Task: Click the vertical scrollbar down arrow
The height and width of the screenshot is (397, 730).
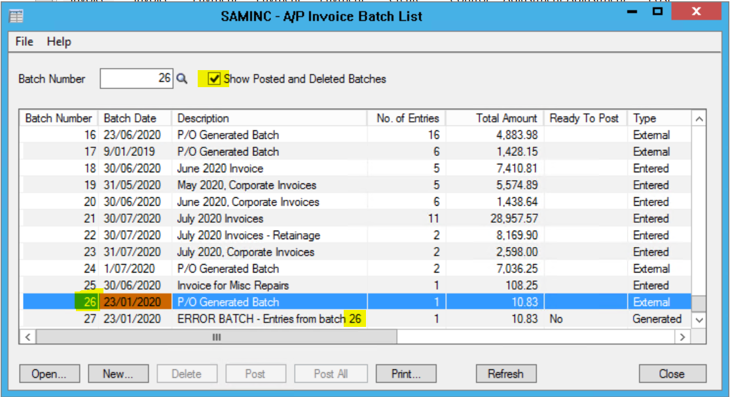Action: [x=699, y=319]
